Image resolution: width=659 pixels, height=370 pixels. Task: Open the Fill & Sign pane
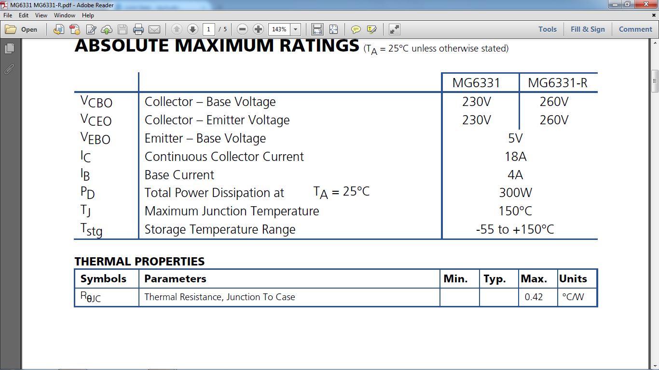coord(588,29)
